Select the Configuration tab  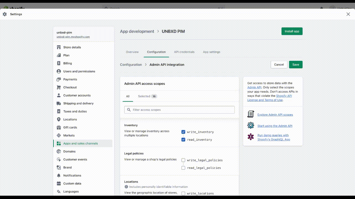[156, 52]
